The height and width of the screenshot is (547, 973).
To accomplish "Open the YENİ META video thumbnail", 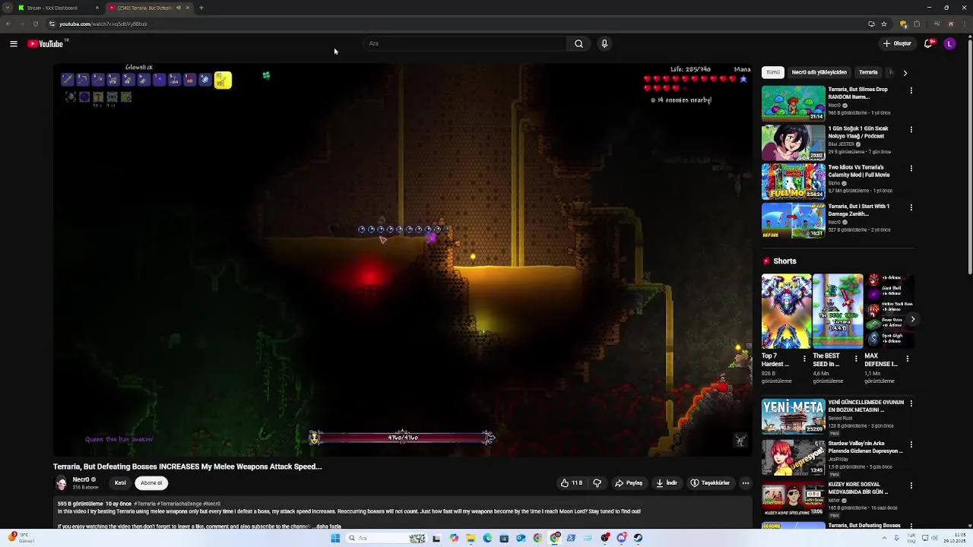I will (x=793, y=416).
